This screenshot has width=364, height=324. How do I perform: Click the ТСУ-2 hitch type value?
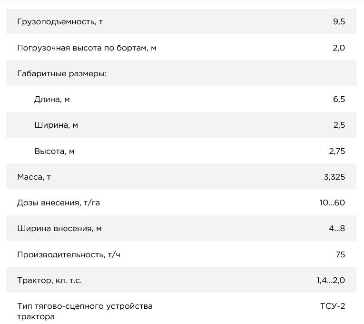point(333,306)
